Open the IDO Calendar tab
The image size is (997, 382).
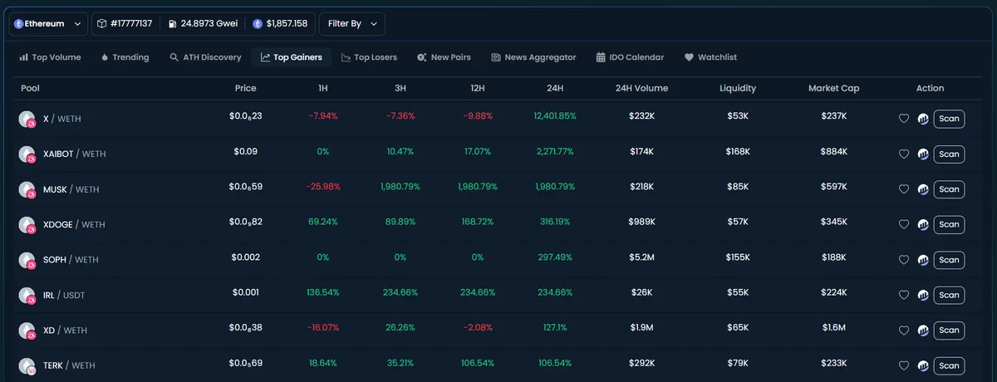[630, 57]
